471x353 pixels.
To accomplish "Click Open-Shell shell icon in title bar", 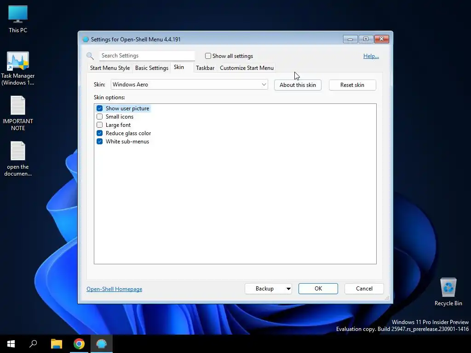I will coord(86,40).
